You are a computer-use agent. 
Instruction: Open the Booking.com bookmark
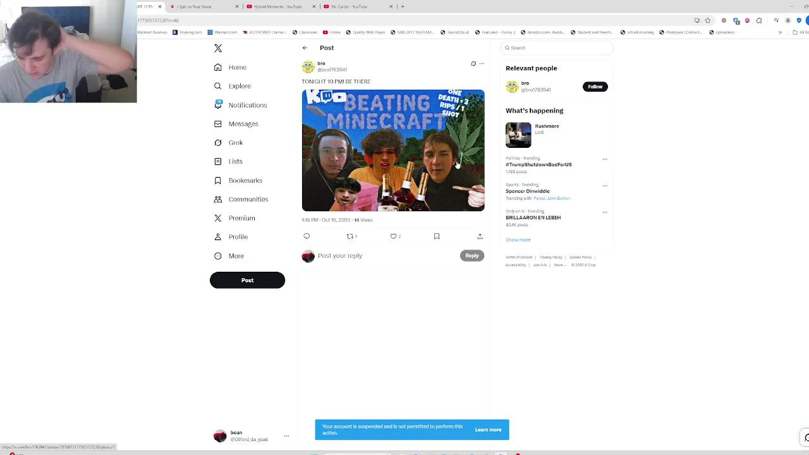click(188, 32)
